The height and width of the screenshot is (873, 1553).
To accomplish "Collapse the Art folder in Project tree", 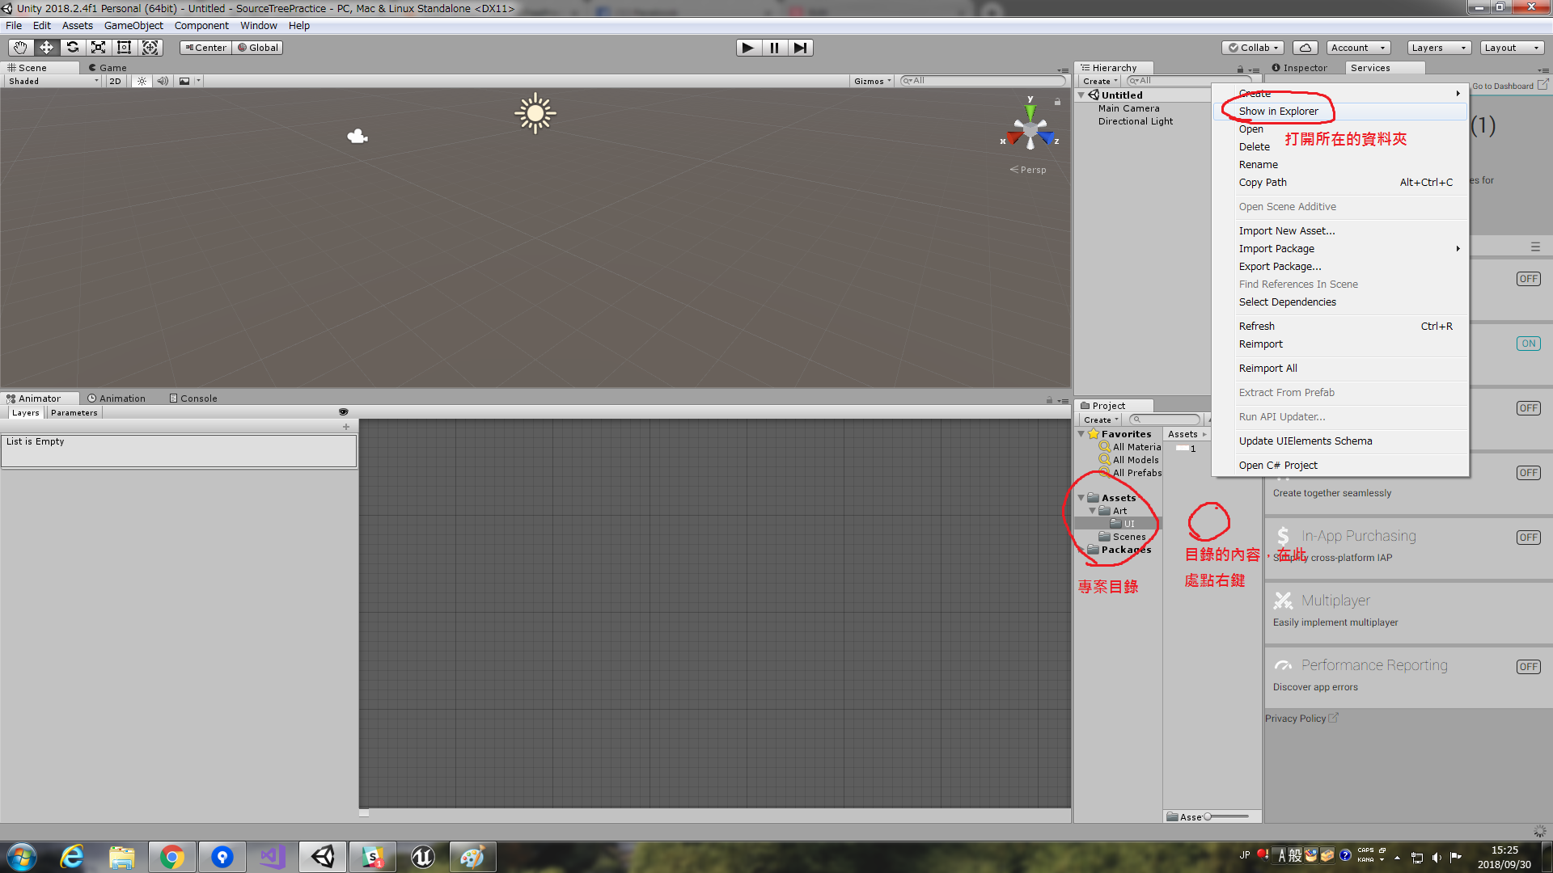I will [x=1092, y=511].
